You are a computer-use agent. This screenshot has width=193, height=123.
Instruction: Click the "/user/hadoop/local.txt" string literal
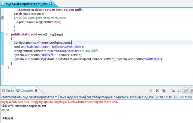(x=63, y=51)
